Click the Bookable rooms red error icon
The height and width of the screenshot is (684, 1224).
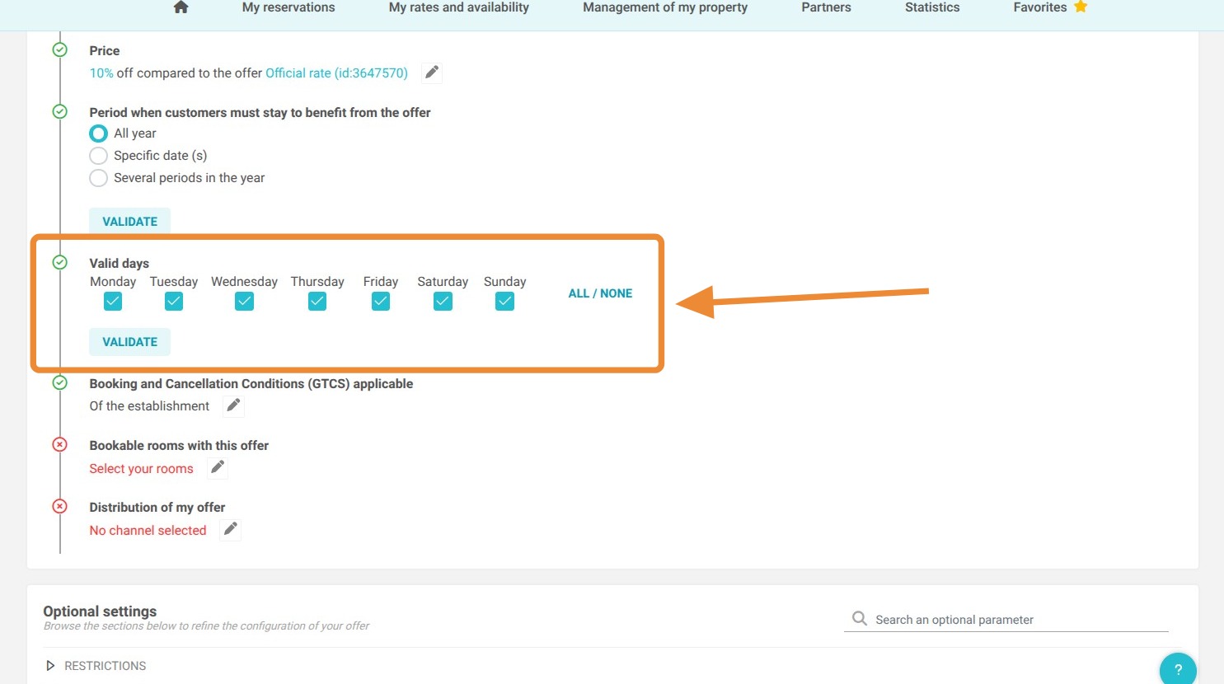(60, 444)
